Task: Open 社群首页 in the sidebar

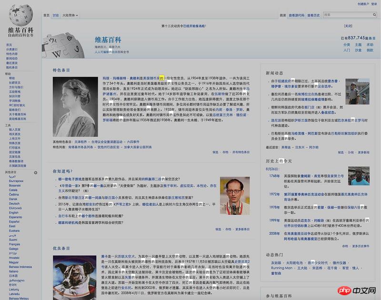Action: click(x=15, y=82)
